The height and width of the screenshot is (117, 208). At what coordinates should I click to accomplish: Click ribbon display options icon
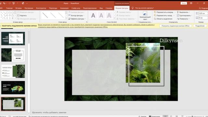191,3
